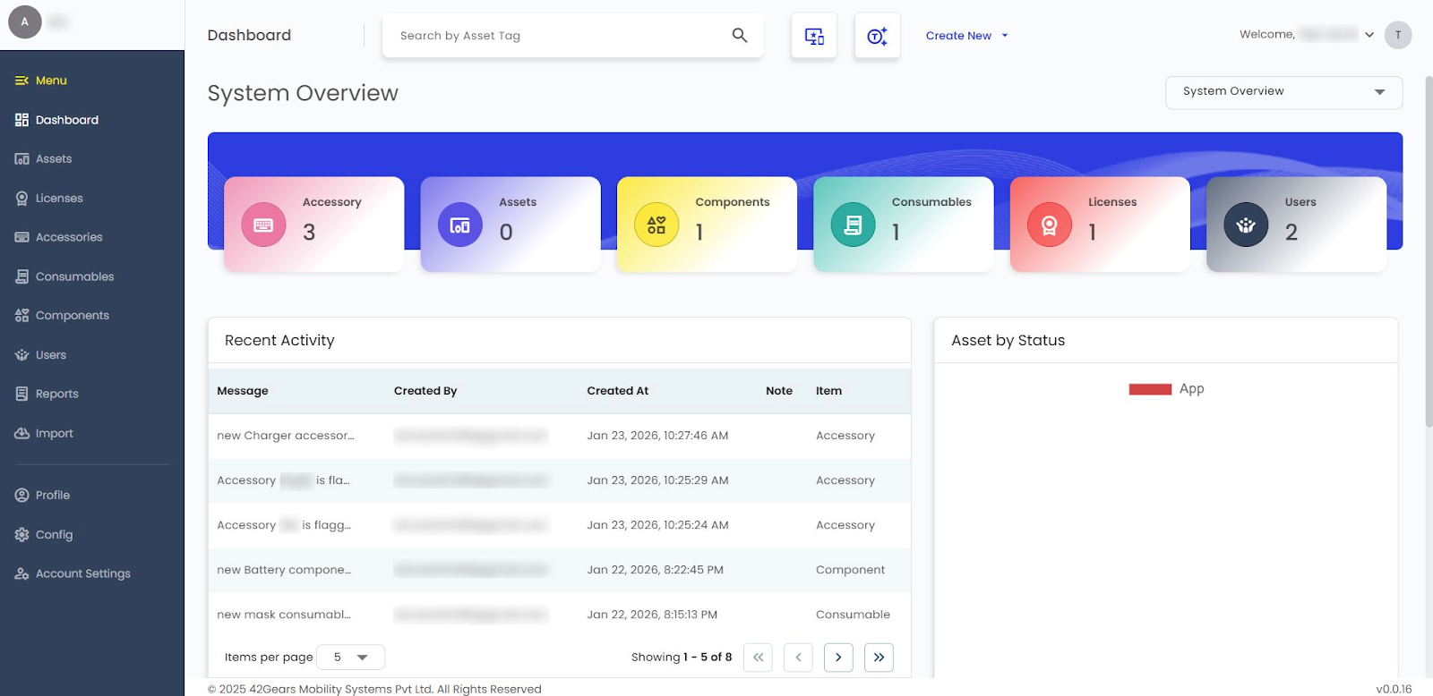Click the sparkle AI assistant icon button
Viewport: 1433px width, 696px height.
click(x=877, y=36)
